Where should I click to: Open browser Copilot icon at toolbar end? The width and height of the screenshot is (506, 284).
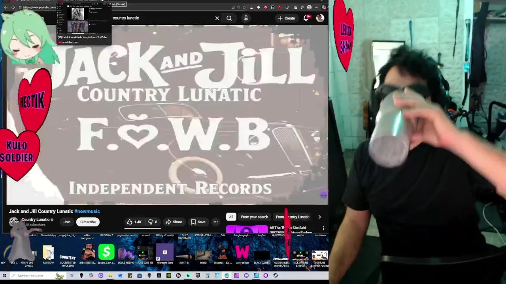[324, 7]
